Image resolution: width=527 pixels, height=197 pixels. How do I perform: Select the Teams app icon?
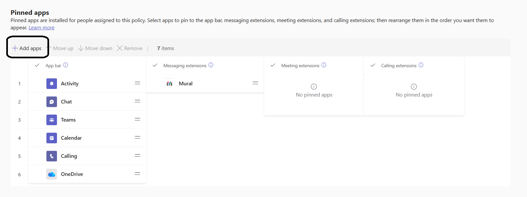coord(52,120)
